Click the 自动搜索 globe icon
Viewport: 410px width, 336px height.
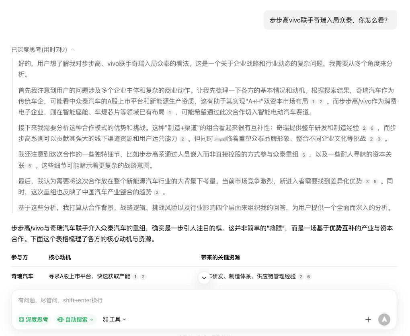(61, 320)
